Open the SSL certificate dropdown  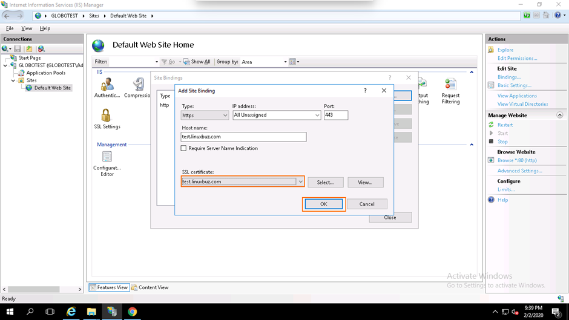[x=300, y=181]
